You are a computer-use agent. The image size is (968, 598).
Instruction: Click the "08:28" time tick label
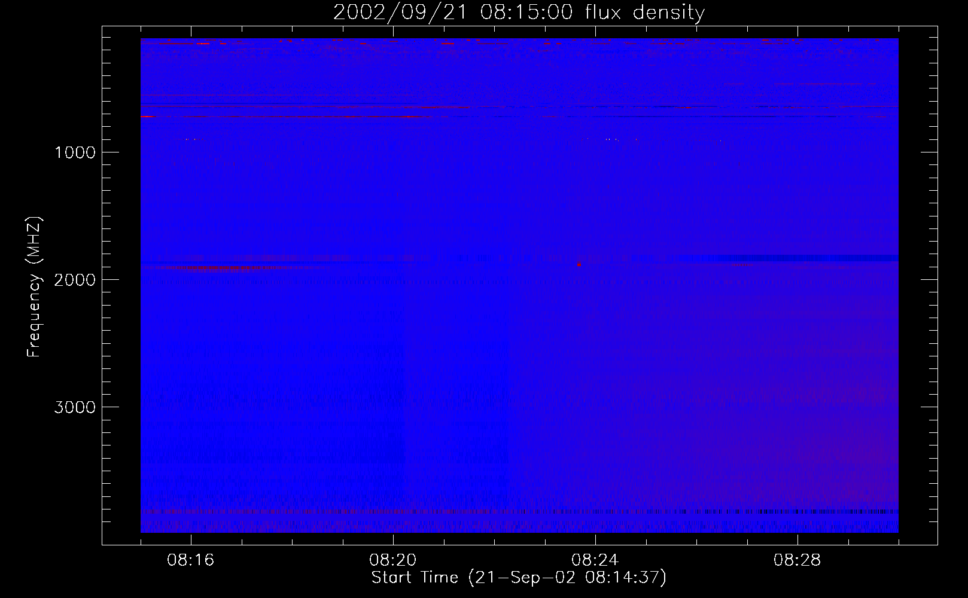(797, 560)
